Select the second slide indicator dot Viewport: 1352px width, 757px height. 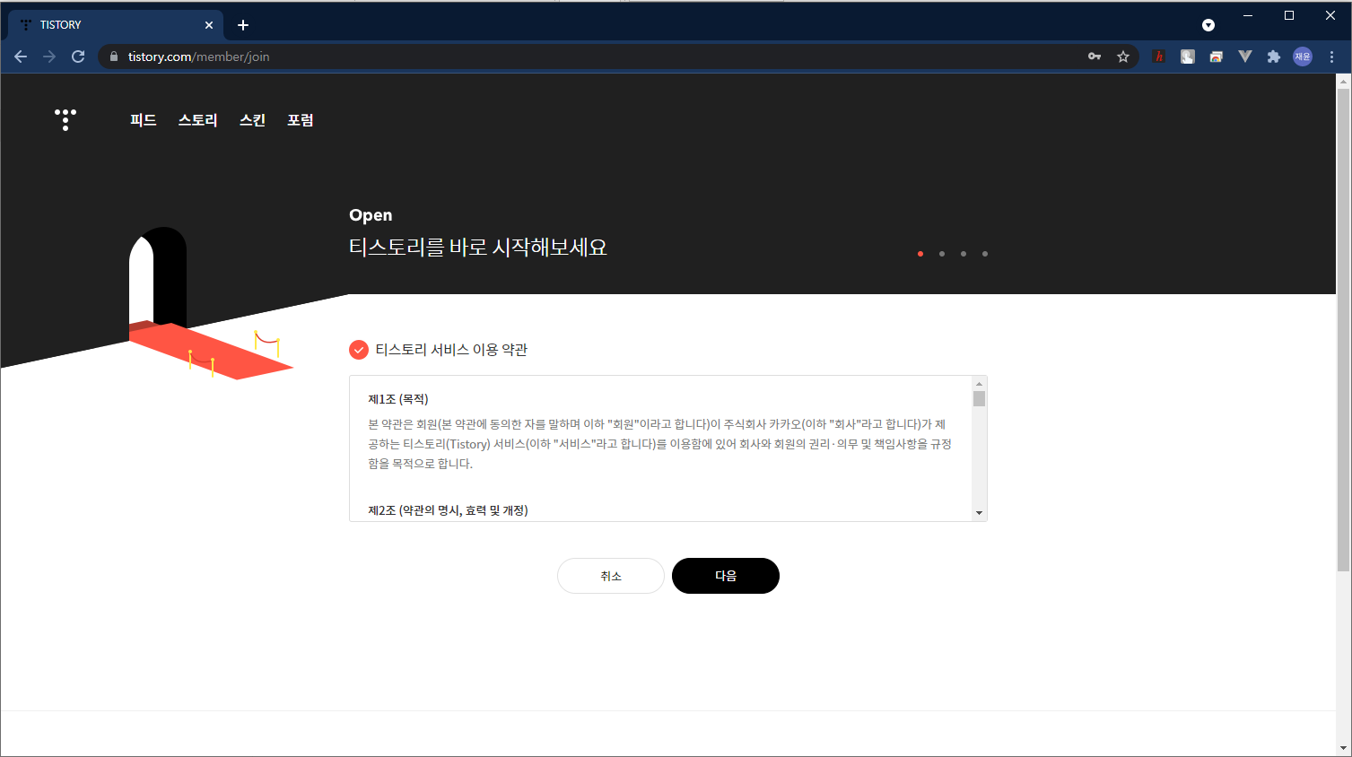click(x=942, y=254)
